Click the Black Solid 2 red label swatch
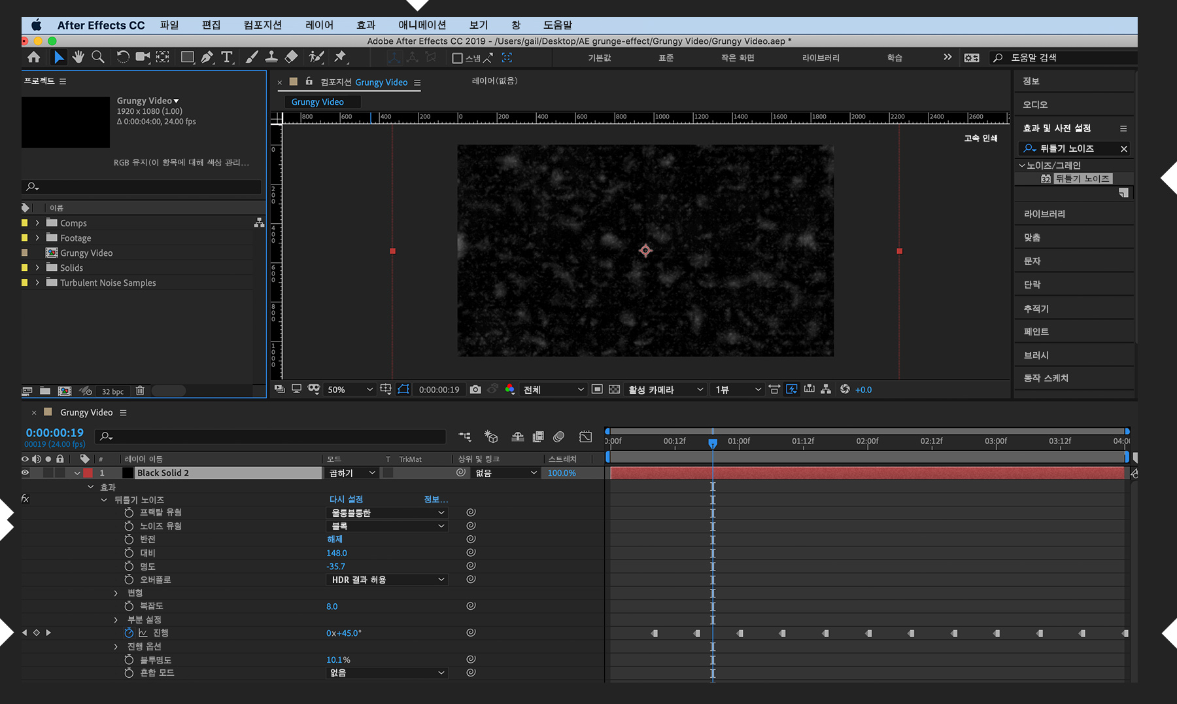Image resolution: width=1177 pixels, height=704 pixels. click(x=88, y=473)
